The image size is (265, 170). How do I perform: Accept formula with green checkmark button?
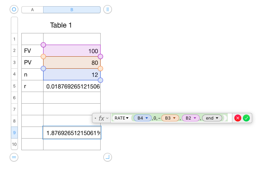[246, 118]
